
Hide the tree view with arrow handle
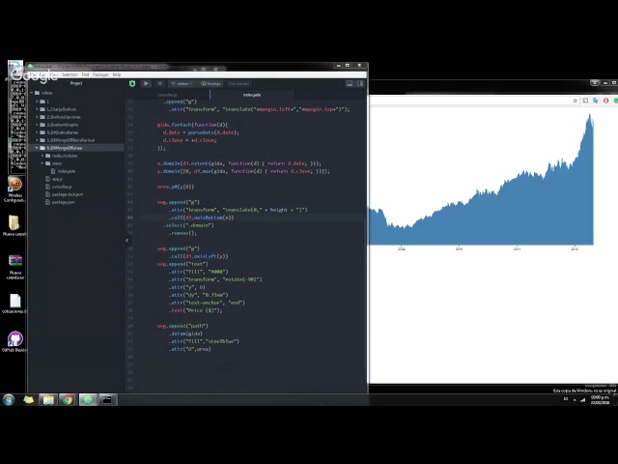(x=126, y=240)
